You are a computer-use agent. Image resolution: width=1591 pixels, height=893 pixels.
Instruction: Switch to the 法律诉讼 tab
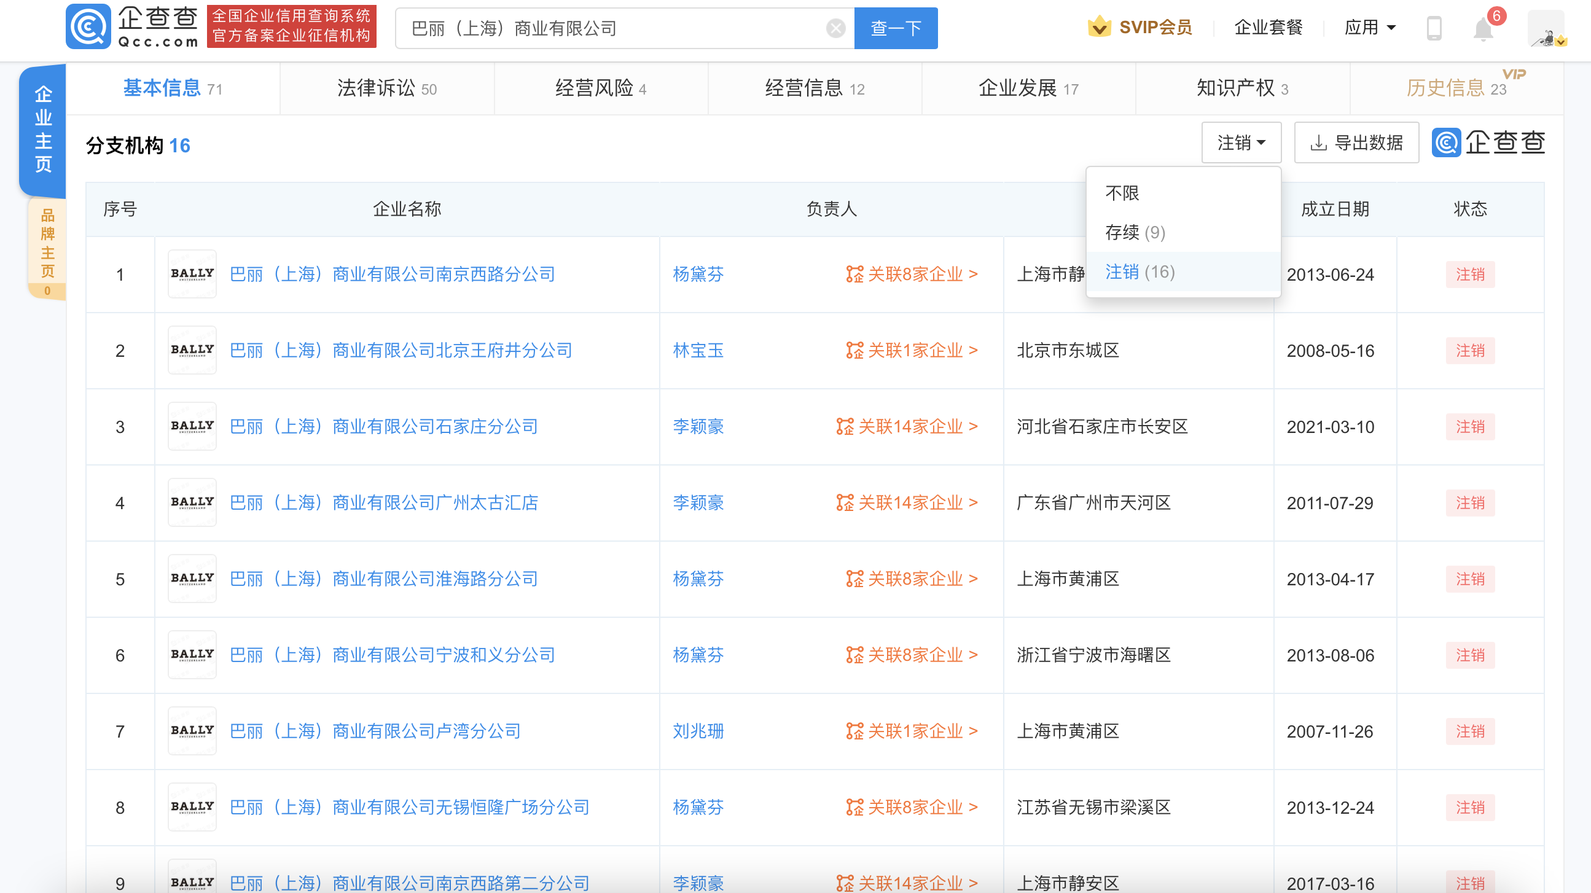386,88
